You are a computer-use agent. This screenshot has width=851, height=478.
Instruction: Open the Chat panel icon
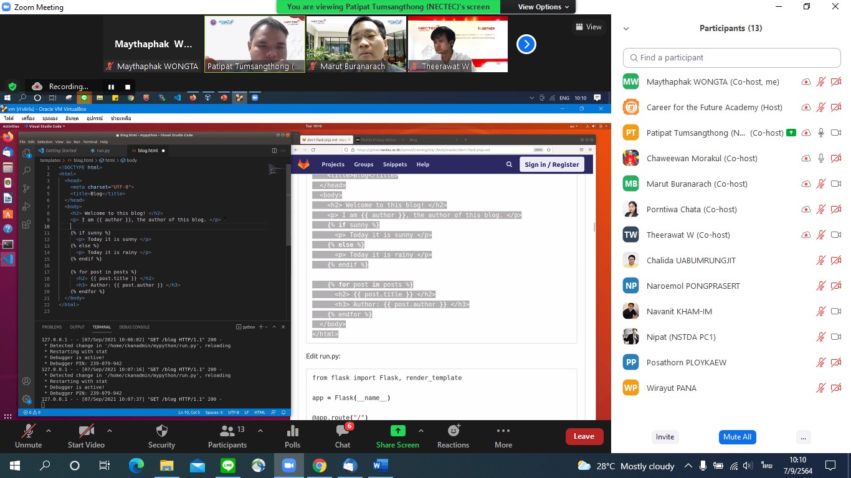coord(342,431)
